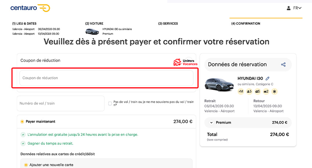
Task: Open the user account icon
Action: point(289,8)
